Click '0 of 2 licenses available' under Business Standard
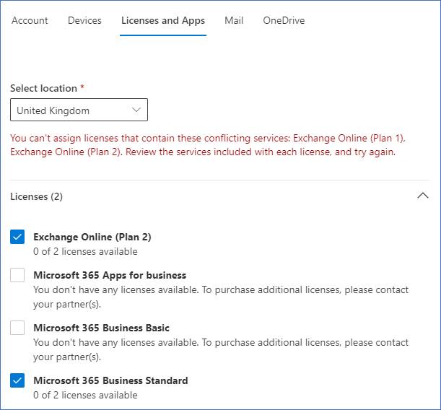The width and height of the screenshot is (441, 410). [x=85, y=395]
